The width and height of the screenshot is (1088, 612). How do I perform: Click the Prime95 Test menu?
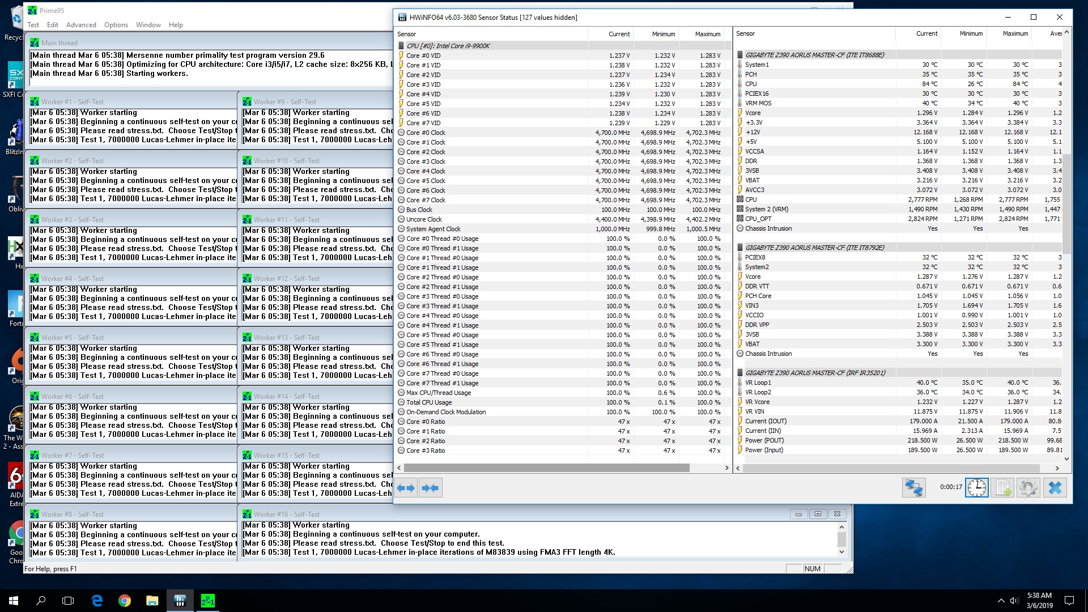[33, 25]
